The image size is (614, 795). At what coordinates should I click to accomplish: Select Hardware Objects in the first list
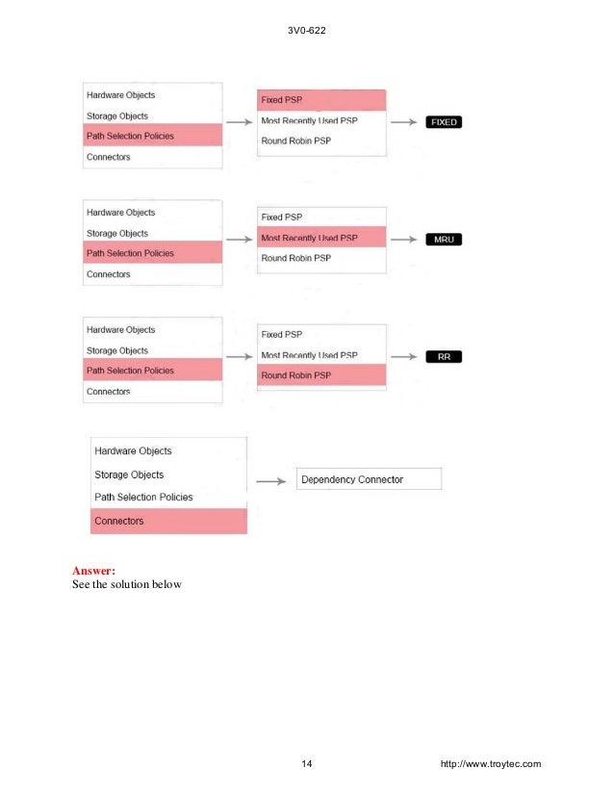pyautogui.click(x=120, y=95)
